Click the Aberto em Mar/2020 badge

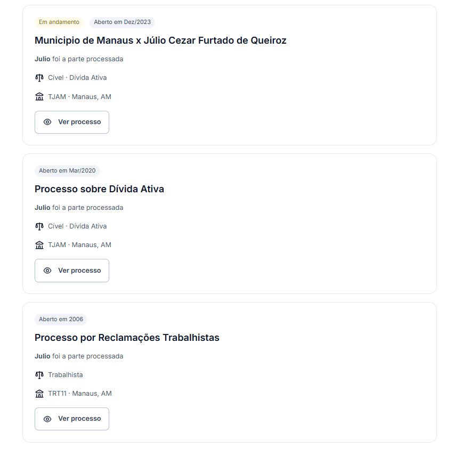pos(67,171)
